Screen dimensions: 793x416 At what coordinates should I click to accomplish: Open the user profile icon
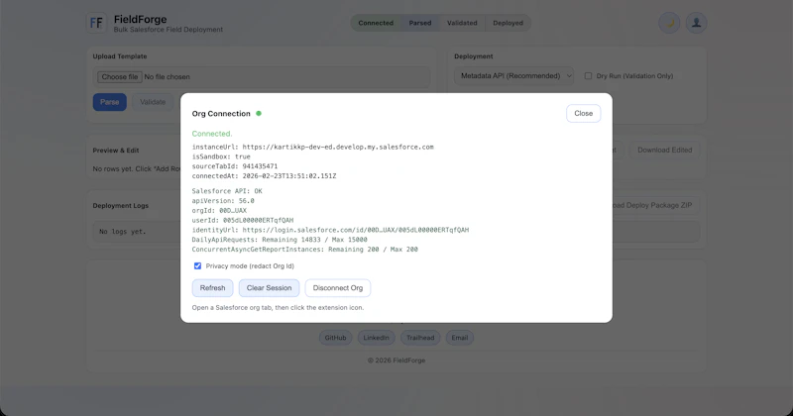(697, 23)
